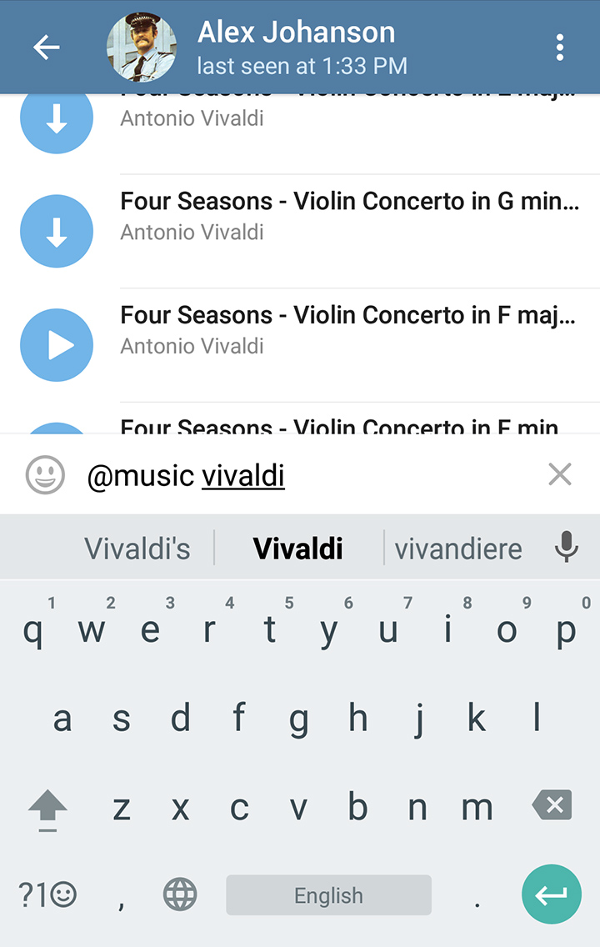This screenshot has height=947, width=600.
Task: Select the G minor concerto title
Action: [350, 202]
